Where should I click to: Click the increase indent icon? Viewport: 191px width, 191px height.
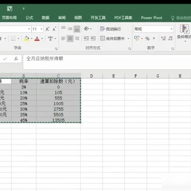93,38
